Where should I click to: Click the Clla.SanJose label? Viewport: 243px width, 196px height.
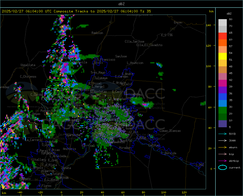point(134,42)
